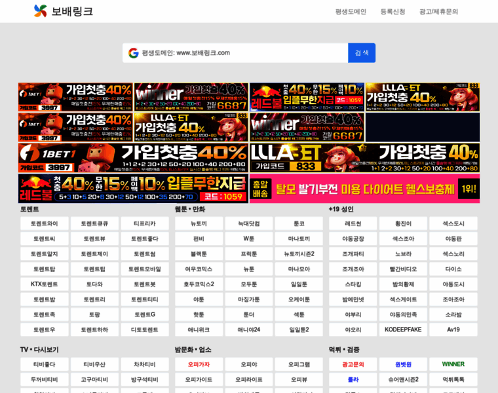Open the wide LULA-BET 가입코드 833 banner

(364, 158)
